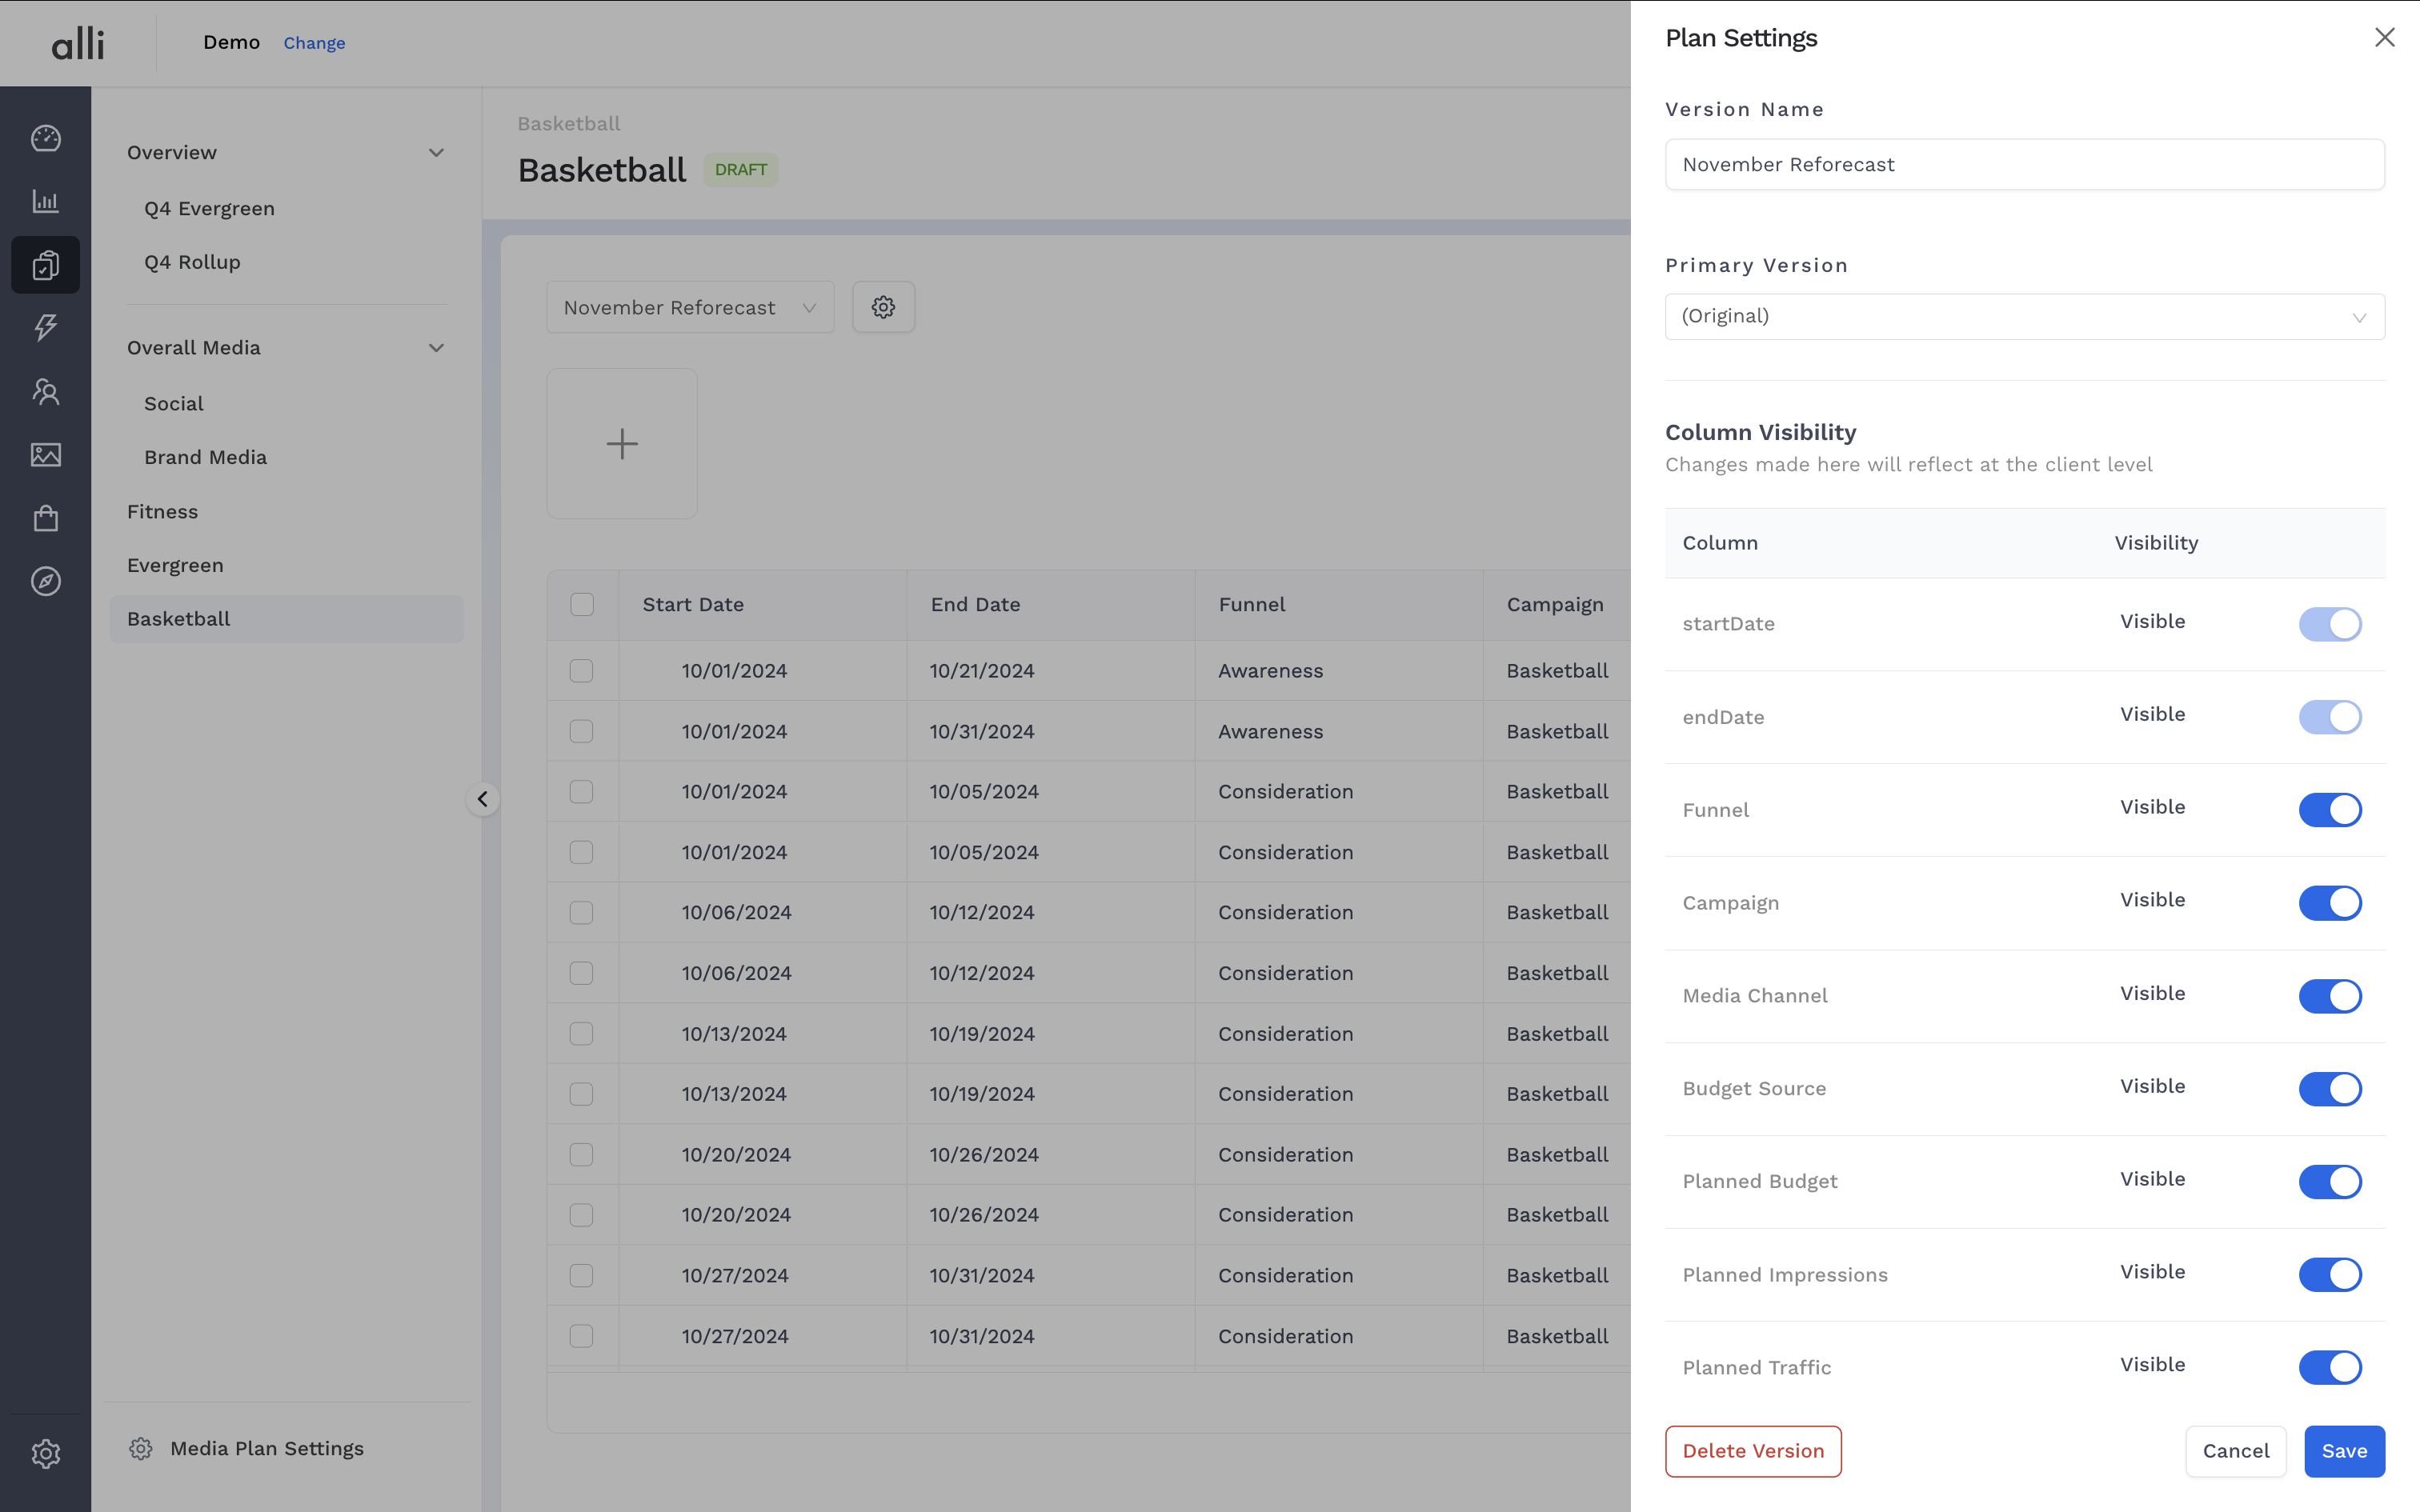
Task: Click the gear icon next to version dropdown
Action: click(883, 307)
